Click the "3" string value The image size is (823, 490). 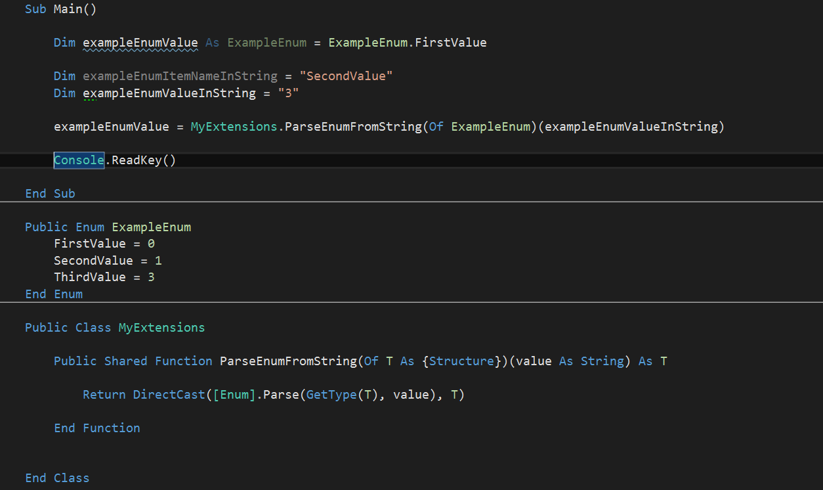tap(287, 93)
